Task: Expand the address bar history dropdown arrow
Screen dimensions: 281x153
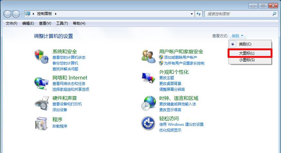Action: (x=192, y=14)
